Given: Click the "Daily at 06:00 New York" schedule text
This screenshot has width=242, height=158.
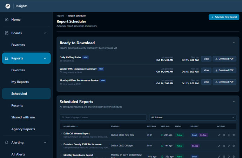Looking at the screenshot, I should [122, 135].
